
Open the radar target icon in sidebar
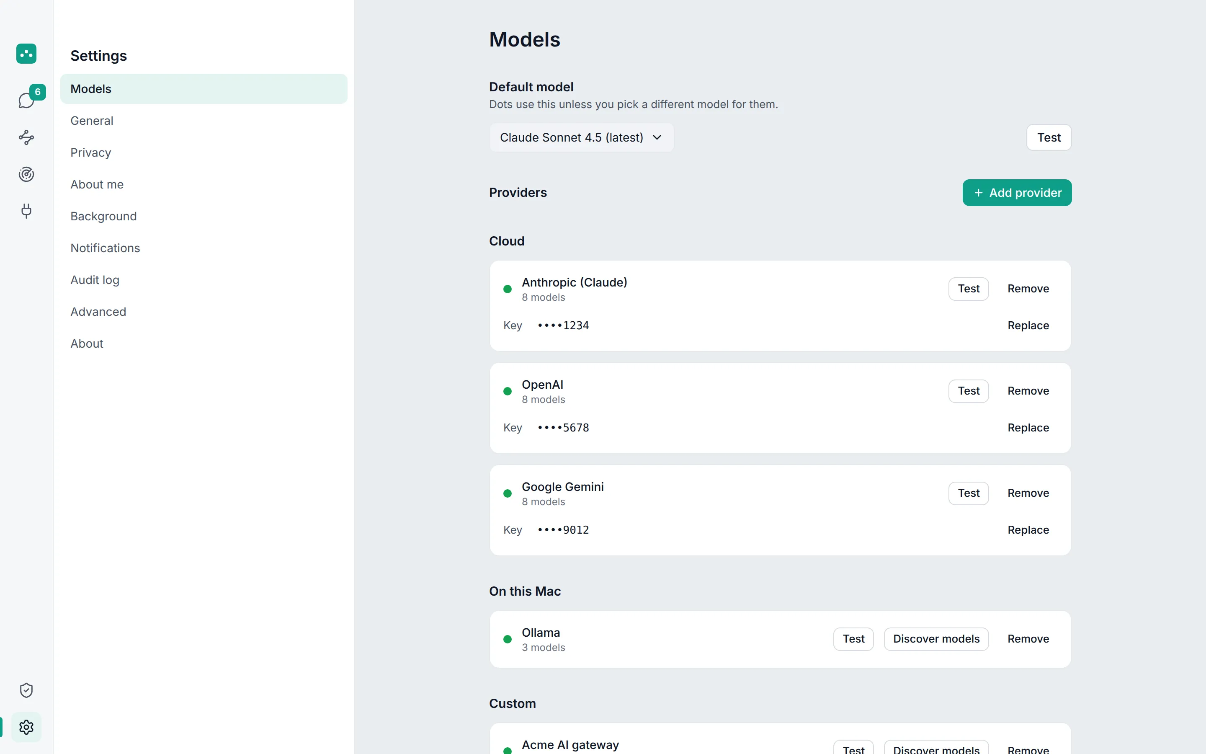pyautogui.click(x=26, y=174)
